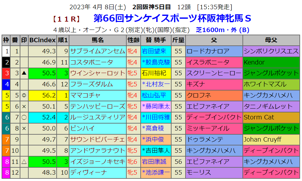
Task: Click dam sire Storm Cat
Action: pyautogui.click(x=259, y=117)
